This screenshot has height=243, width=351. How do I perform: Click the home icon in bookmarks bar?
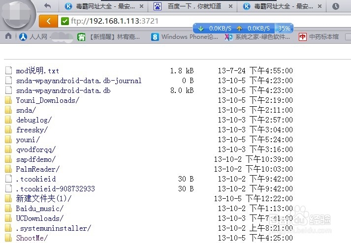click(8, 36)
